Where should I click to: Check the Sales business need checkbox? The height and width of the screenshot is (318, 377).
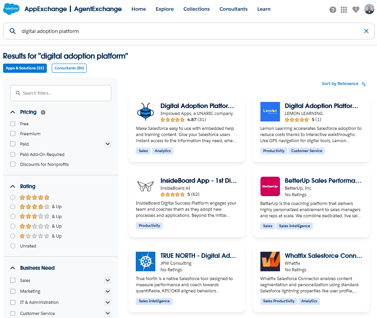point(13,280)
